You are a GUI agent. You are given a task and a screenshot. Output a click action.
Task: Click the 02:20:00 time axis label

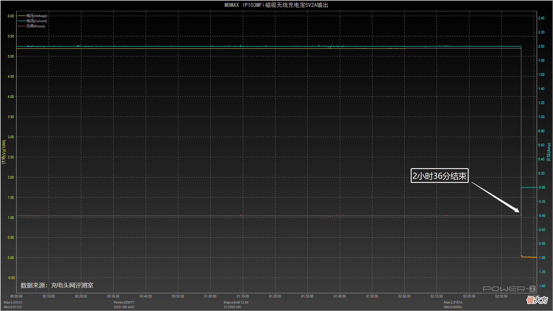coord(469,296)
